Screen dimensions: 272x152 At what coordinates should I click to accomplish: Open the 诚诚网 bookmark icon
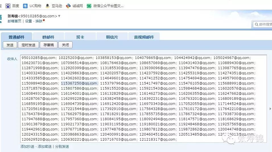(68, 6)
